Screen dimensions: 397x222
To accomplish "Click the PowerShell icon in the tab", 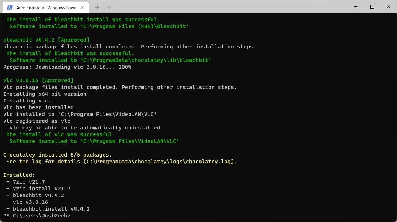I will tap(10, 7).
